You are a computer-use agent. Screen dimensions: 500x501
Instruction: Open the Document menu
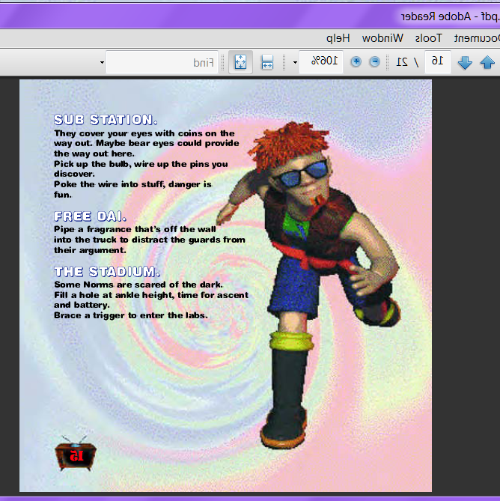(477, 38)
